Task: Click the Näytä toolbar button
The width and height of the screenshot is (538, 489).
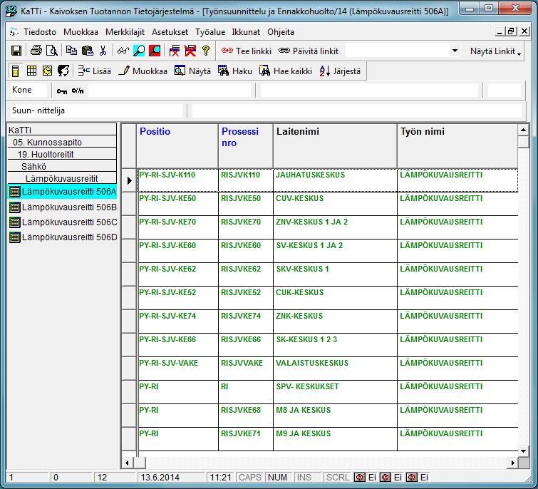Action: [x=192, y=71]
